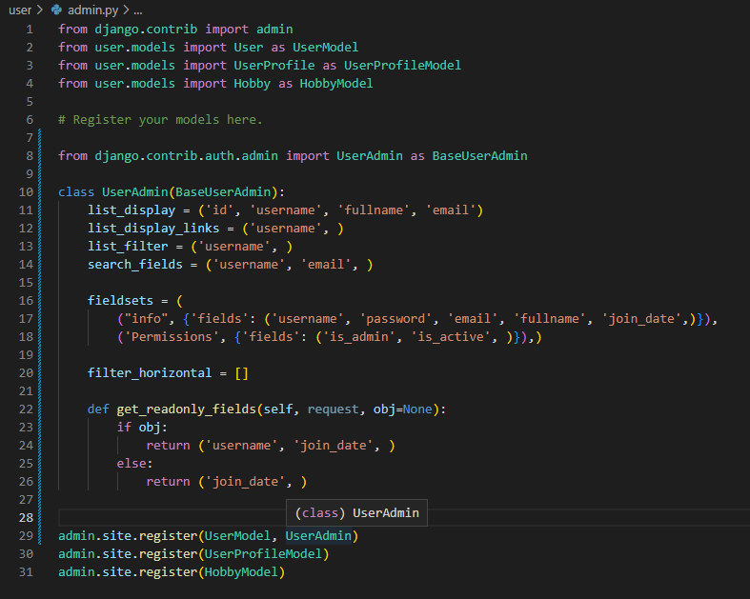Click 'else:' on line 25
This screenshot has height=599, width=750.
[x=135, y=464]
